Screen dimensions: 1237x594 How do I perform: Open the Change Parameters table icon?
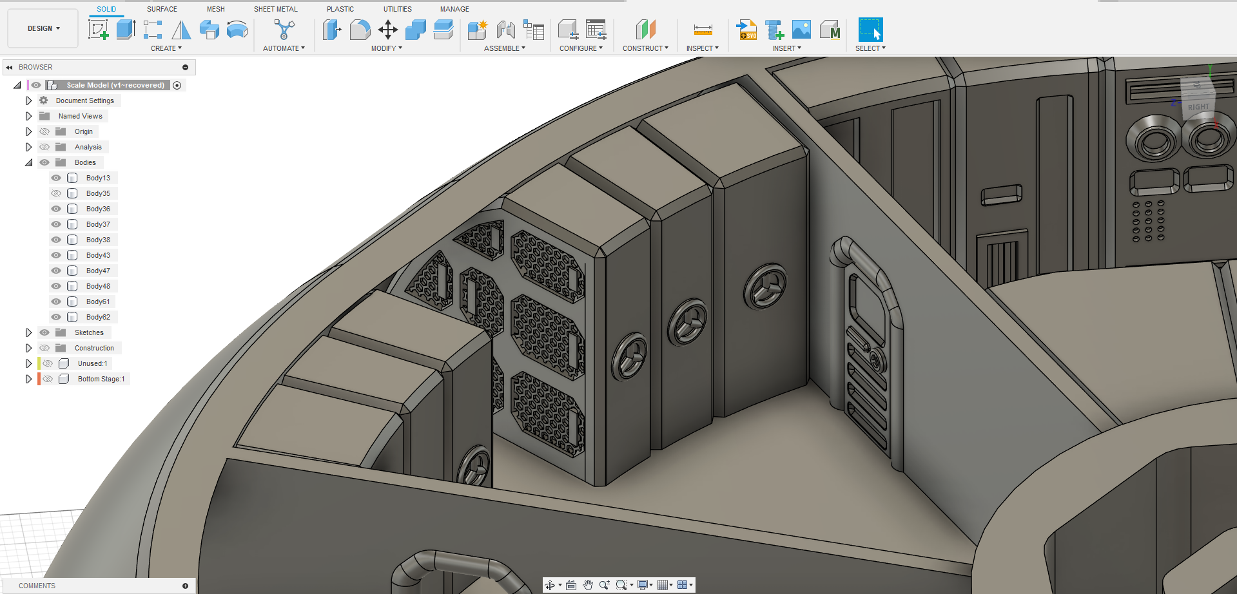click(x=596, y=29)
